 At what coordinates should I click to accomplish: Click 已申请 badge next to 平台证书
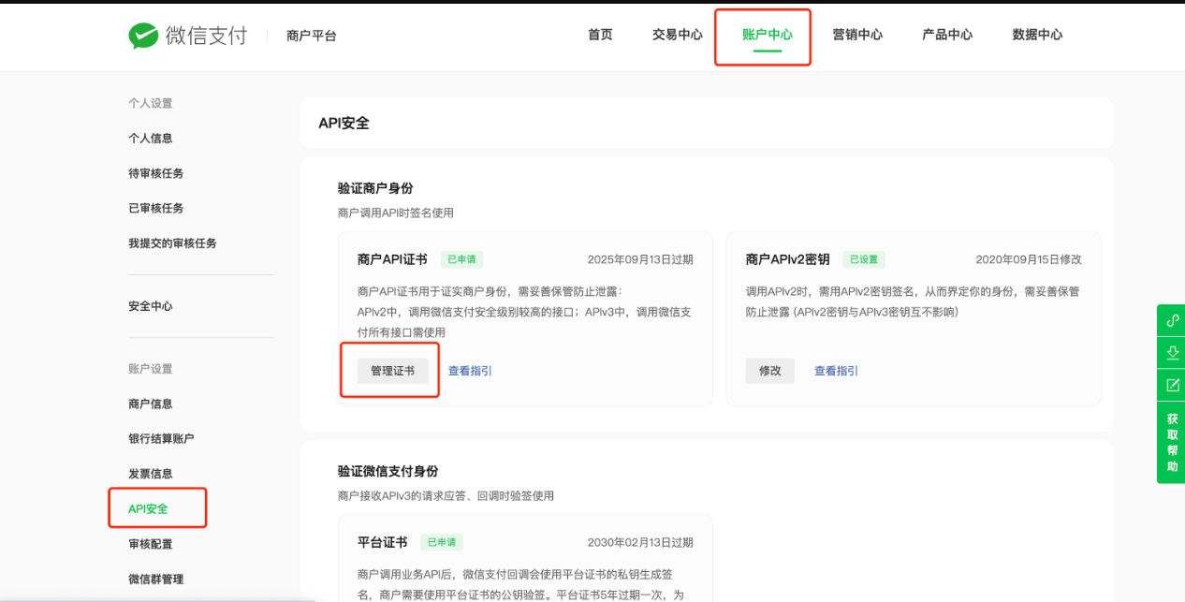(x=441, y=542)
